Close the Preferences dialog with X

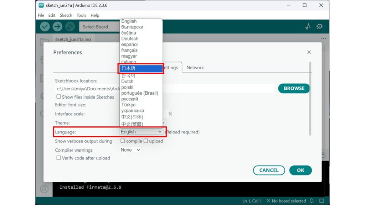(309, 52)
